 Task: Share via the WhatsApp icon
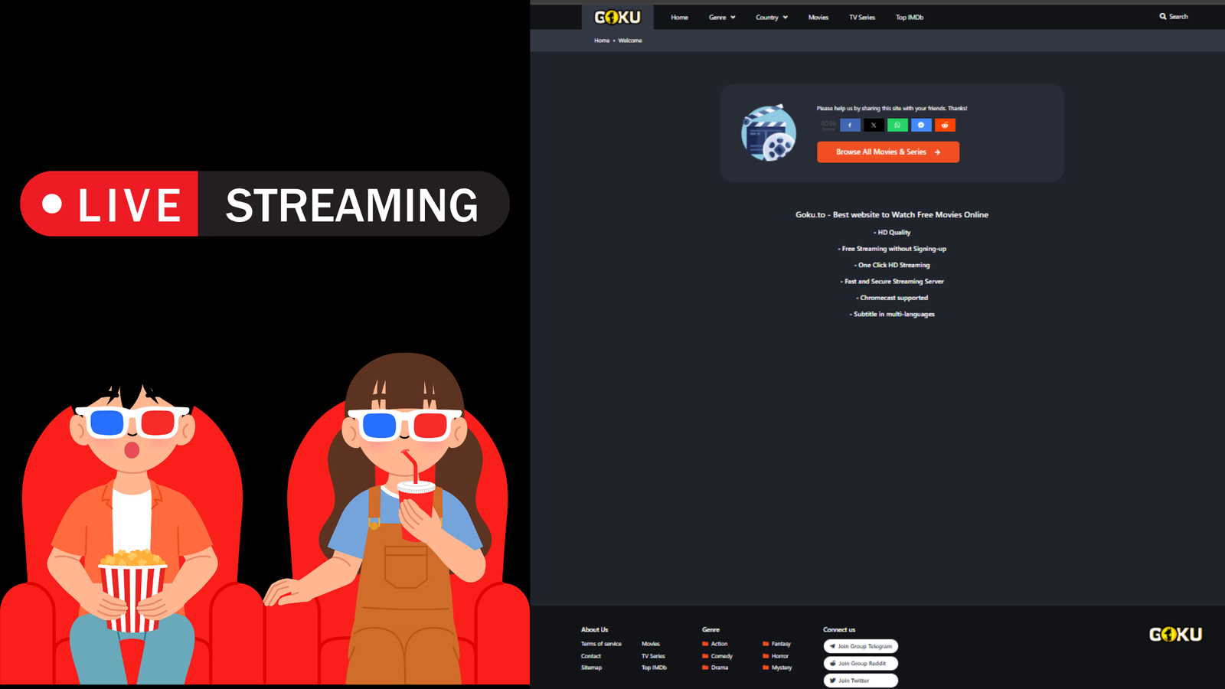pyautogui.click(x=897, y=125)
